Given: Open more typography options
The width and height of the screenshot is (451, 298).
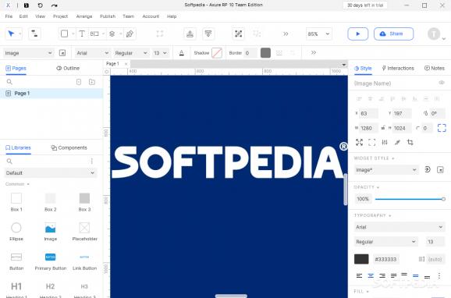Looking at the screenshot, I should pyautogui.click(x=439, y=276).
